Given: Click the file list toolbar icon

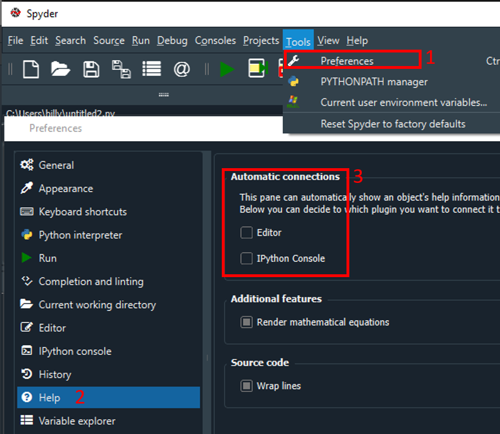Looking at the screenshot, I should click(x=151, y=69).
